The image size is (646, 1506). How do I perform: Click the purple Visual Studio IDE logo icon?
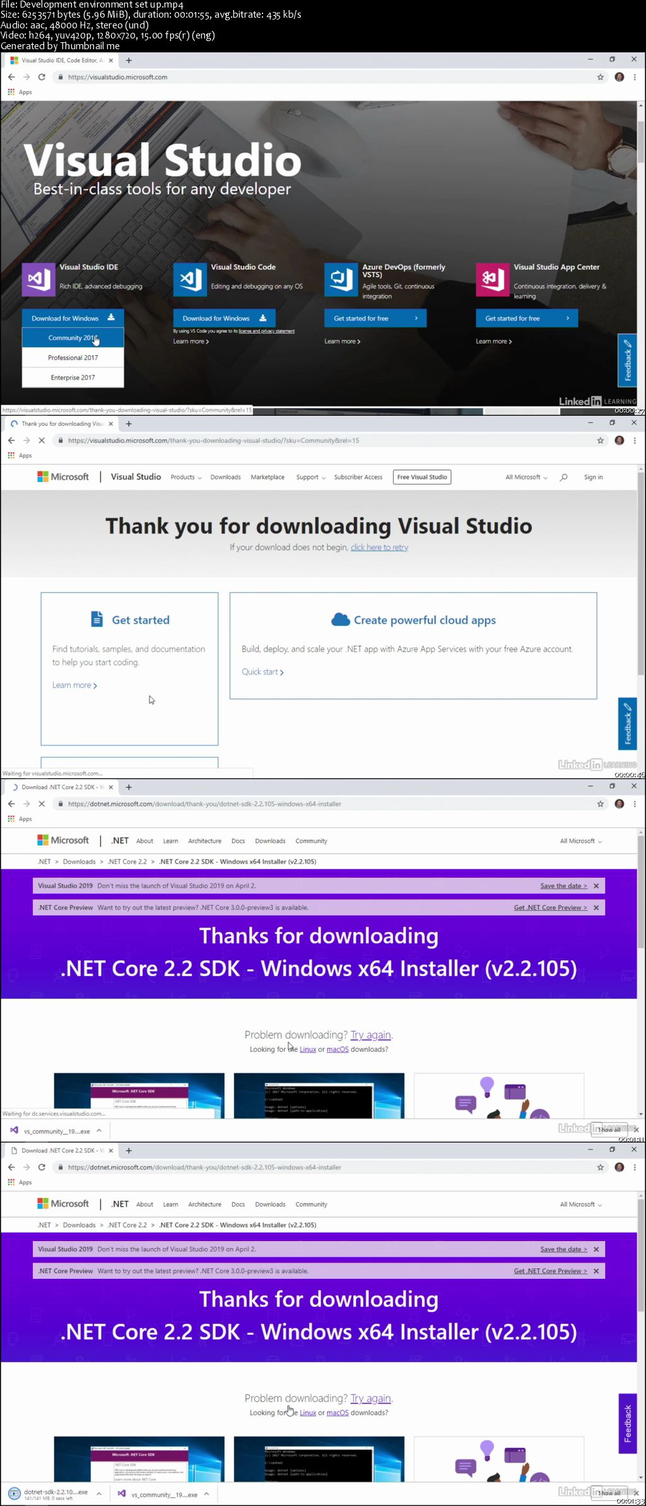pos(38,279)
